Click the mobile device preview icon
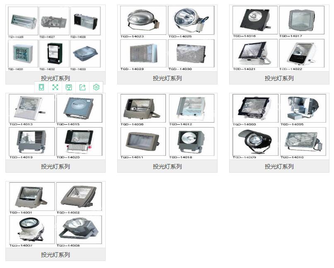The image size is (334, 268). [41, 87]
